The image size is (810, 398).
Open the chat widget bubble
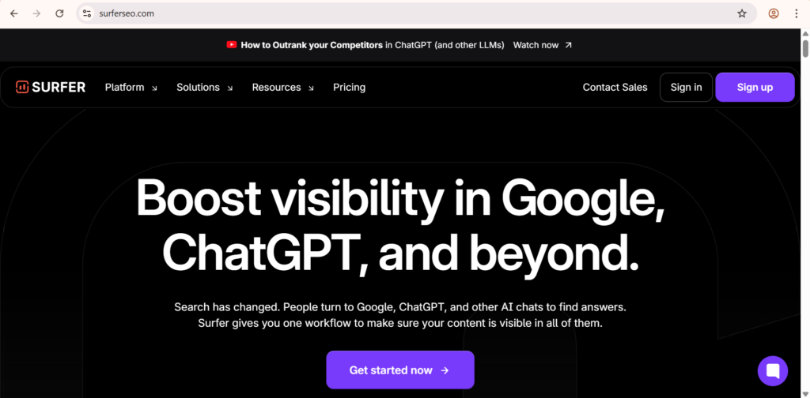(x=772, y=370)
